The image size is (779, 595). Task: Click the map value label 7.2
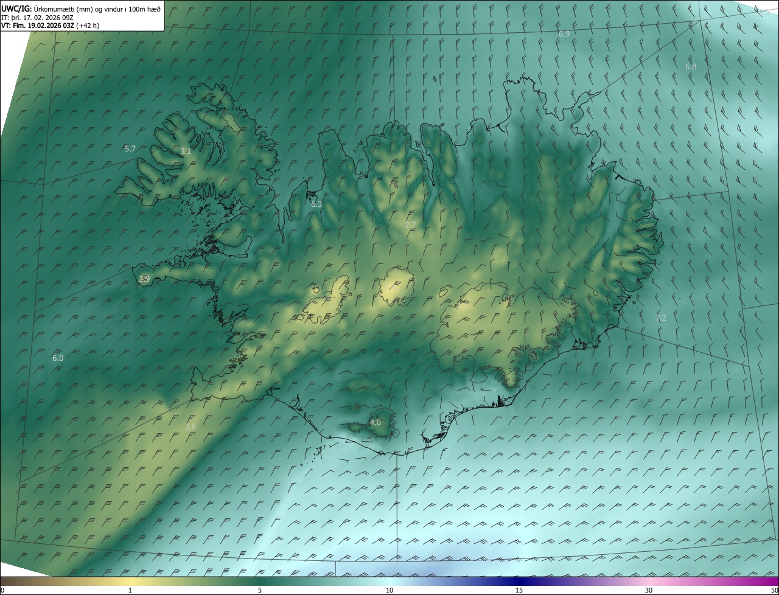tap(661, 318)
